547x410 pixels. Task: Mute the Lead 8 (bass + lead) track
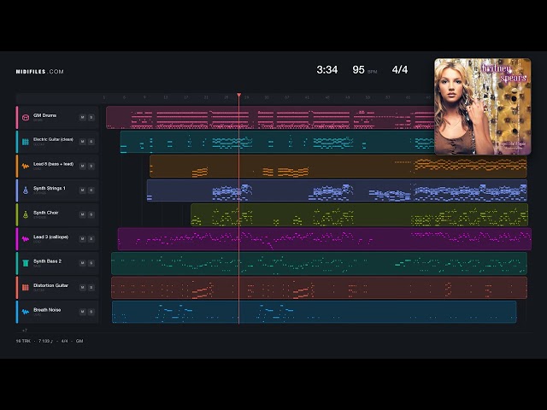pyautogui.click(x=82, y=166)
